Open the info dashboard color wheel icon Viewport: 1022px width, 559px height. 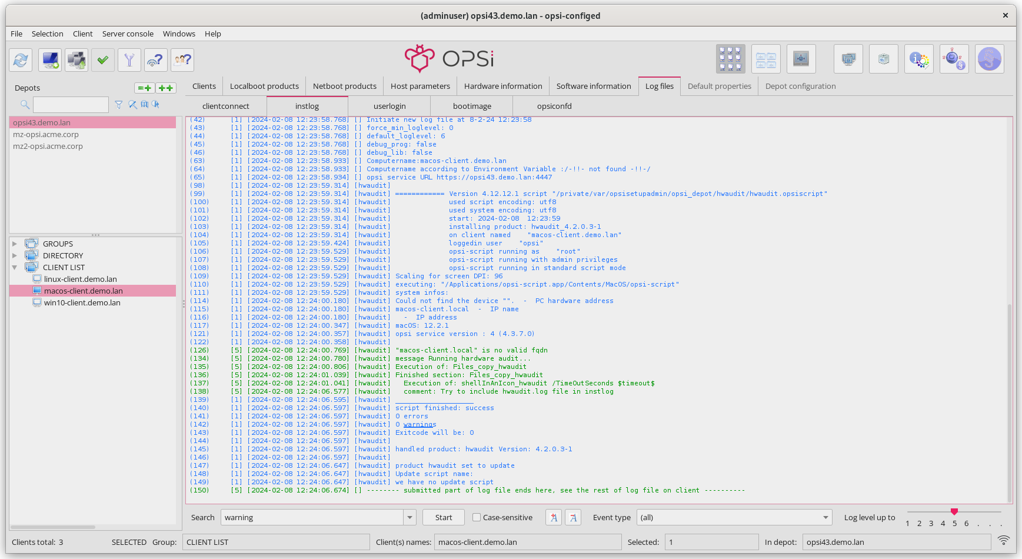click(919, 59)
